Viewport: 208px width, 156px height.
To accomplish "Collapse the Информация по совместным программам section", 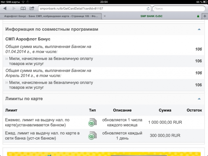I will click(199, 29).
